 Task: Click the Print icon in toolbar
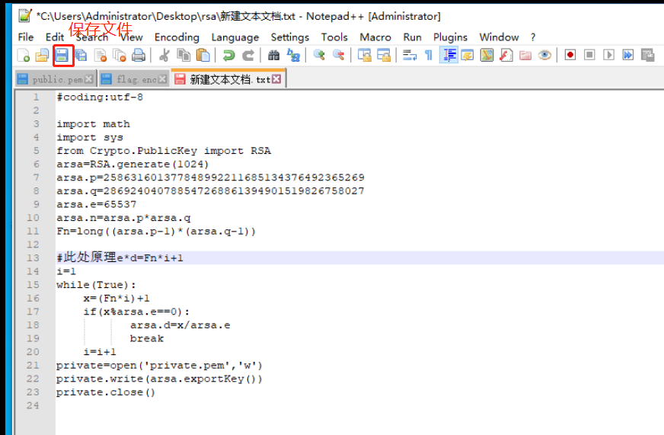(139, 55)
